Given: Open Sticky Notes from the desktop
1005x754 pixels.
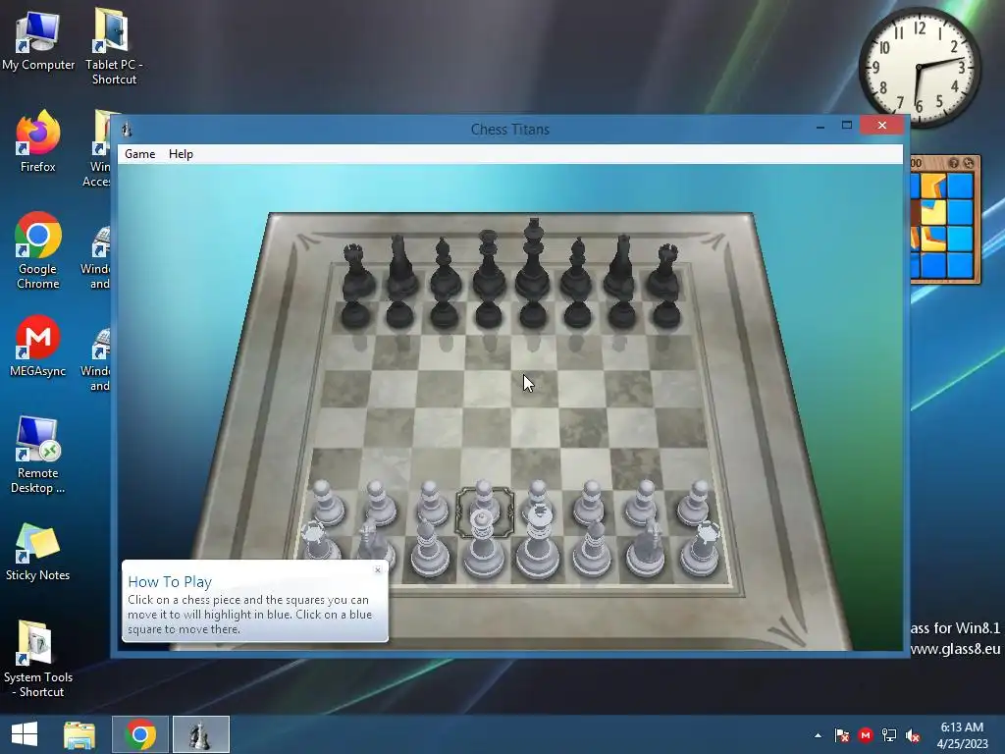Looking at the screenshot, I should (x=38, y=553).
